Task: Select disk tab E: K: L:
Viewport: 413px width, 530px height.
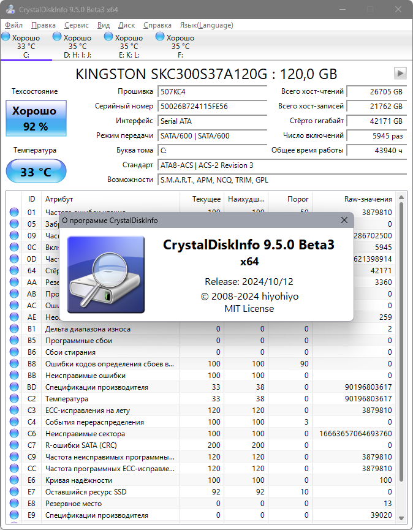Action: (x=129, y=45)
